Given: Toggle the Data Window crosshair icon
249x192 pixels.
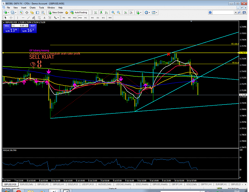Looking at the screenshot, I should coord(27,12).
